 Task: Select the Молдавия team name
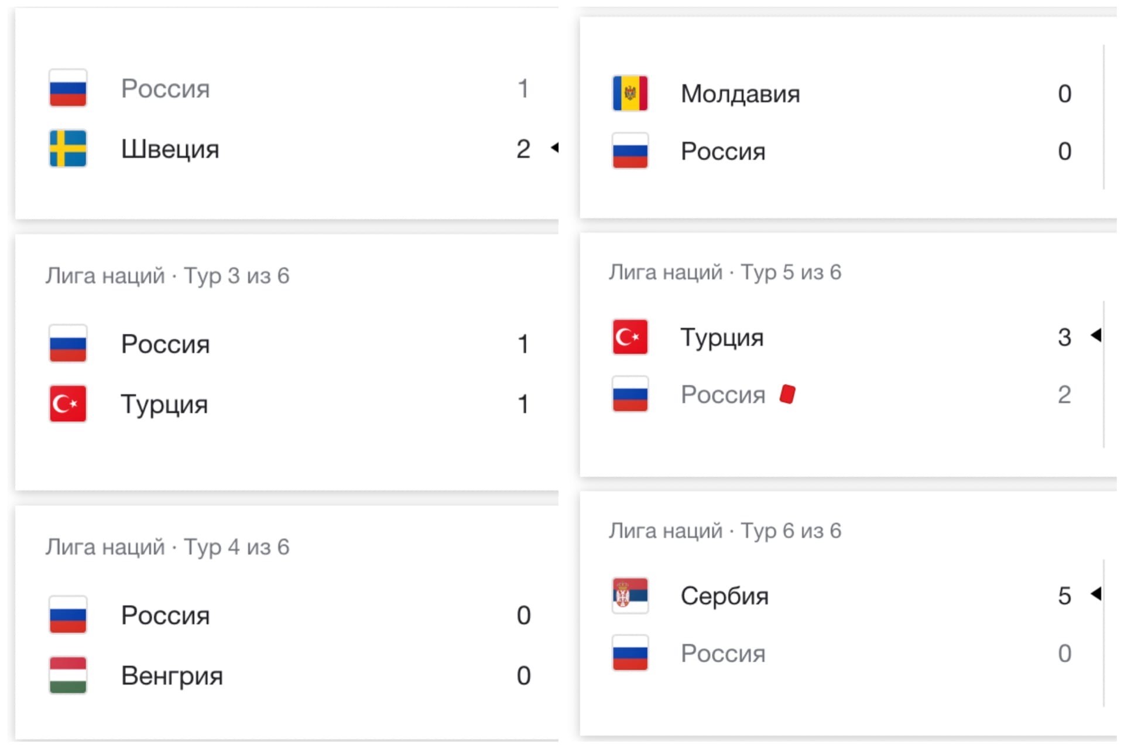[x=740, y=94]
